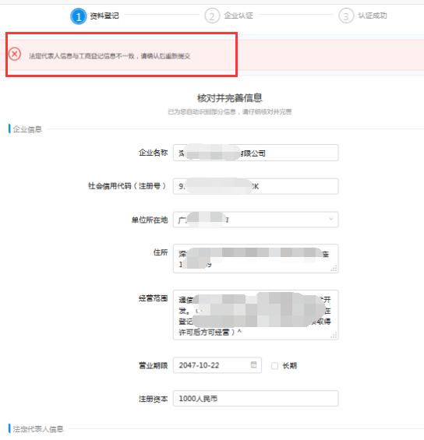Click the 社会信用代码 input field
This screenshot has height=440, width=424.
point(256,186)
